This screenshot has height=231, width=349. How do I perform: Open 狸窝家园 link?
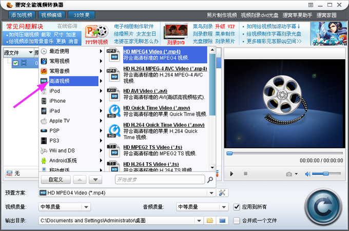click(x=326, y=15)
